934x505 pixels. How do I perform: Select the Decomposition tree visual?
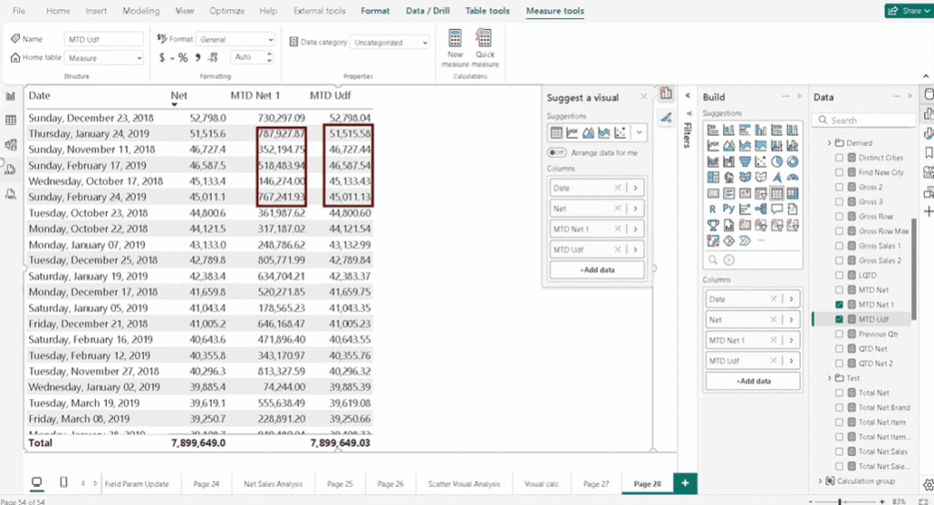tap(761, 209)
